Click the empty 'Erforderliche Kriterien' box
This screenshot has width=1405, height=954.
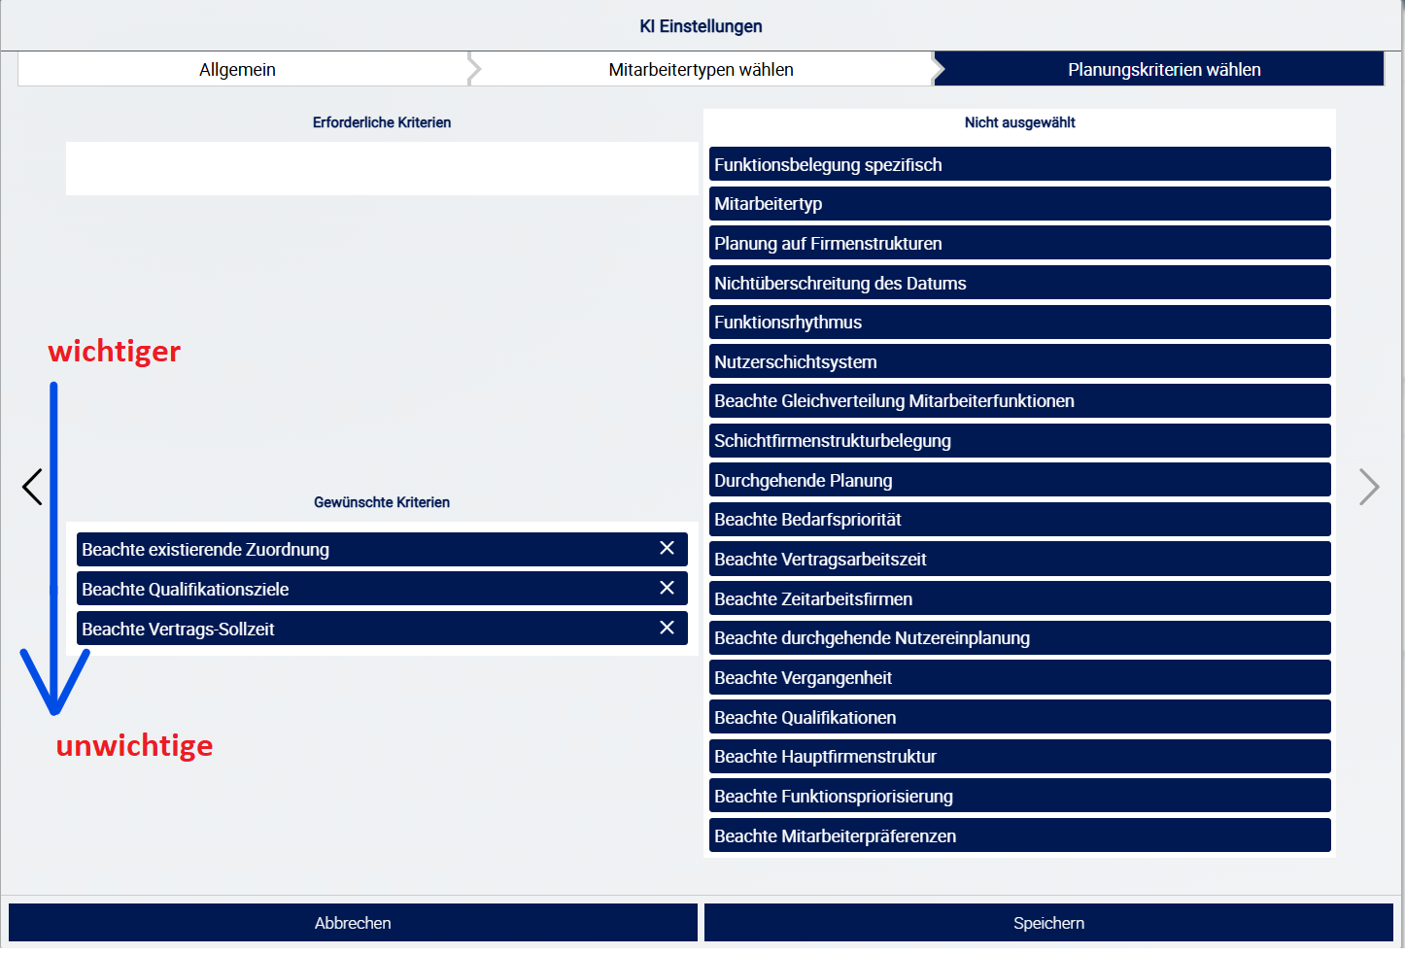[x=382, y=169]
